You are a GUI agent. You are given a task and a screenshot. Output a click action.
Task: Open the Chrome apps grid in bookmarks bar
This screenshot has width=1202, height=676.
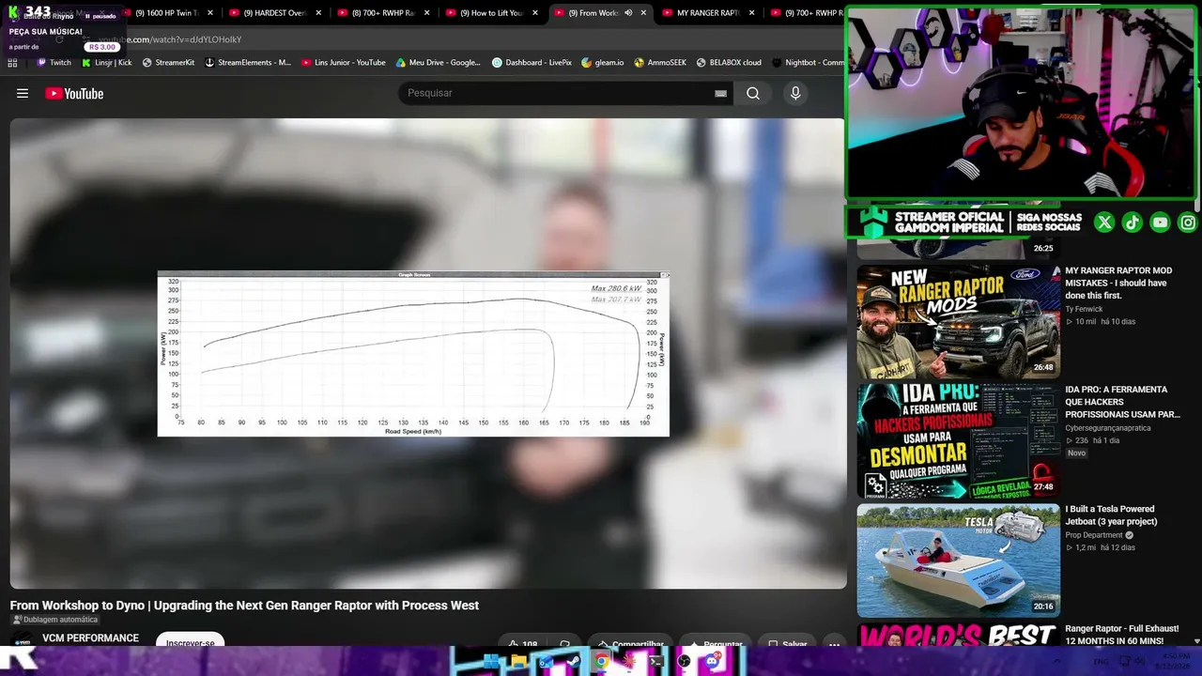[x=12, y=63]
